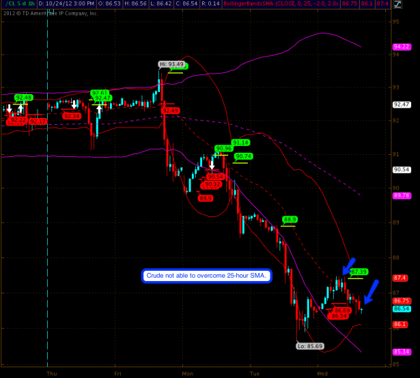The width and height of the screenshot is (420, 378).
Task: Click the green 91.14 price bubble
Action: point(240,143)
